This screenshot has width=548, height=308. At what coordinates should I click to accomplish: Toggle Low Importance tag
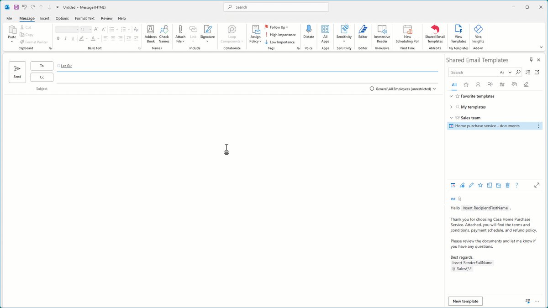(x=279, y=42)
